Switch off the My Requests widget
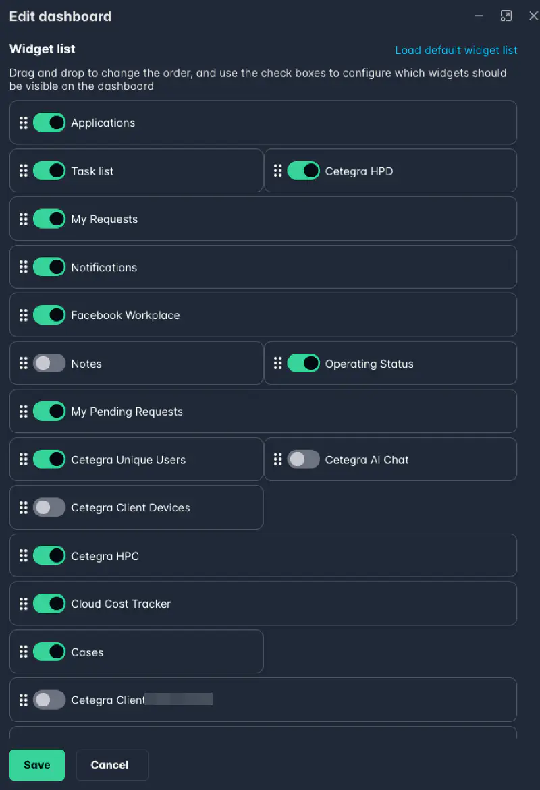This screenshot has width=540, height=790. tap(49, 219)
